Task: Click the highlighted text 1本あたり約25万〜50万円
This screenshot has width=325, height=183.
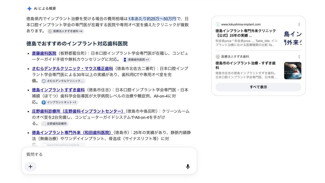Action: (x=152, y=19)
